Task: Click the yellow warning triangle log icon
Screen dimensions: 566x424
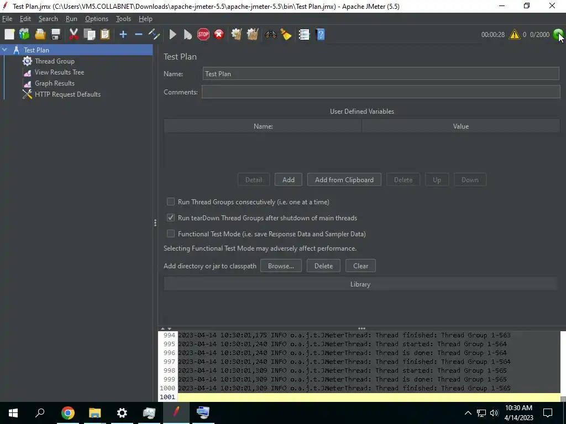Action: click(x=515, y=35)
